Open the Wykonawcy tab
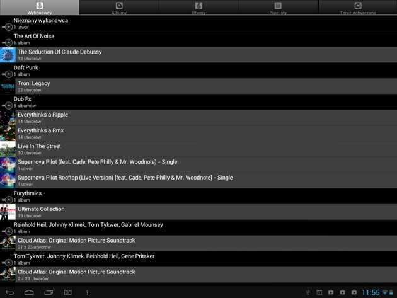This screenshot has height=298, width=397. coord(40,8)
